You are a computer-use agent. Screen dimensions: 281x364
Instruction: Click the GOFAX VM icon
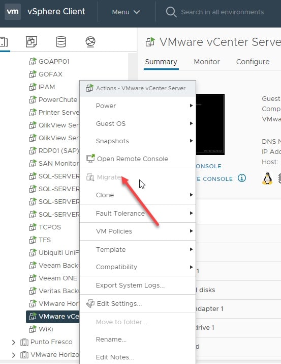pyautogui.click(x=33, y=74)
